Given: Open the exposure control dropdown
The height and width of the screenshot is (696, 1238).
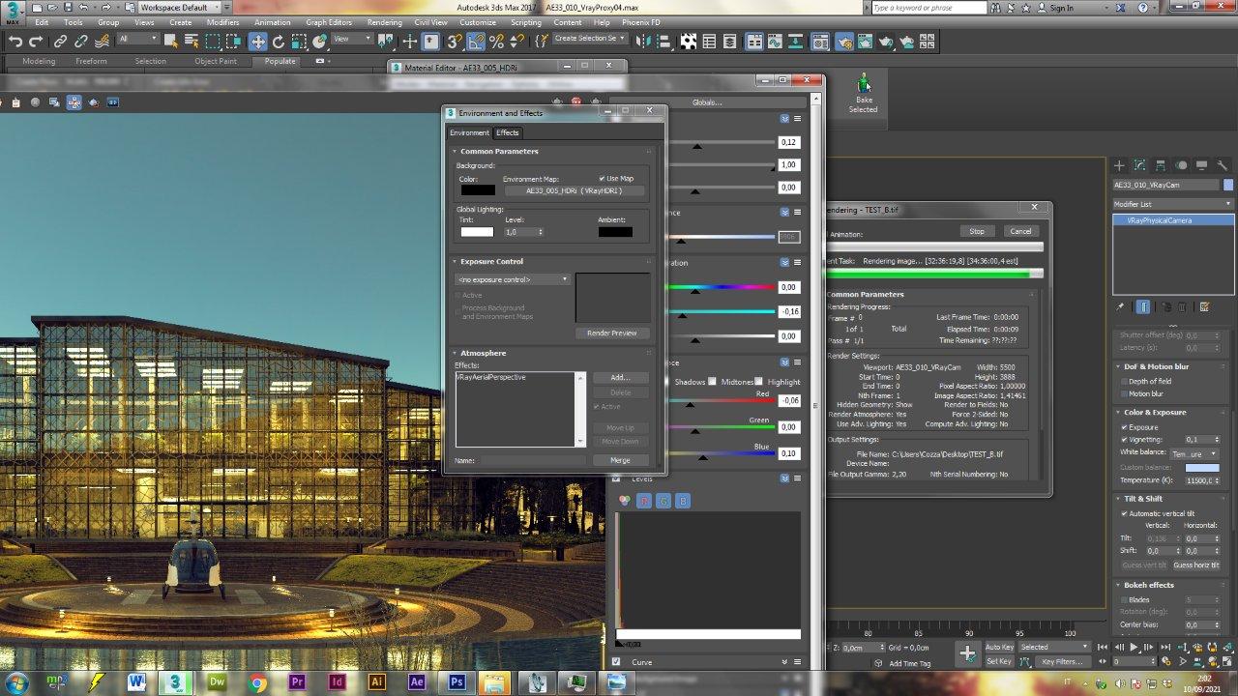Looking at the screenshot, I should (x=514, y=279).
